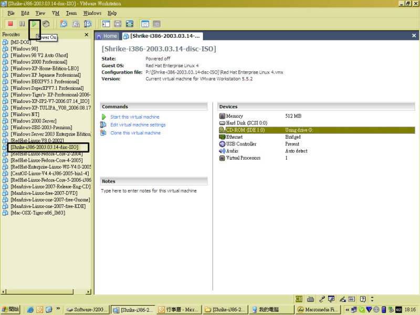This screenshot has width=420, height=315.
Task: Click the Console view toolbar icon
Action: point(156,24)
